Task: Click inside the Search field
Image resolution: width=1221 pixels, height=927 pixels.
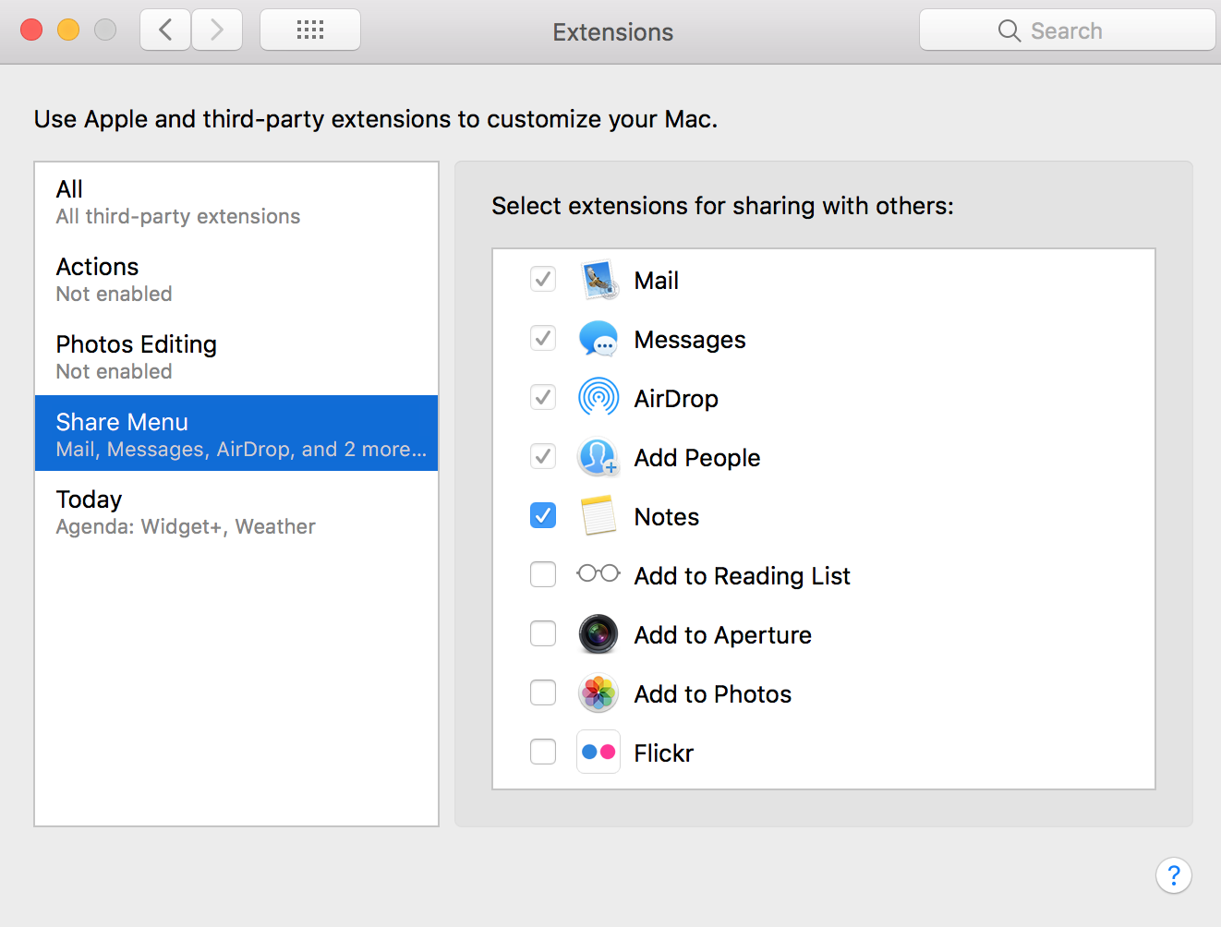Action: pyautogui.click(x=1067, y=30)
